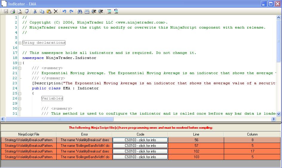Viewport: 282px width, 168px height.
Task: Click the Line column header
Action: click(196, 134)
